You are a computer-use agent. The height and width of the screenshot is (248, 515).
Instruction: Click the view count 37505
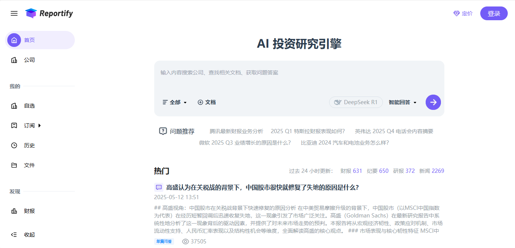[x=199, y=242]
